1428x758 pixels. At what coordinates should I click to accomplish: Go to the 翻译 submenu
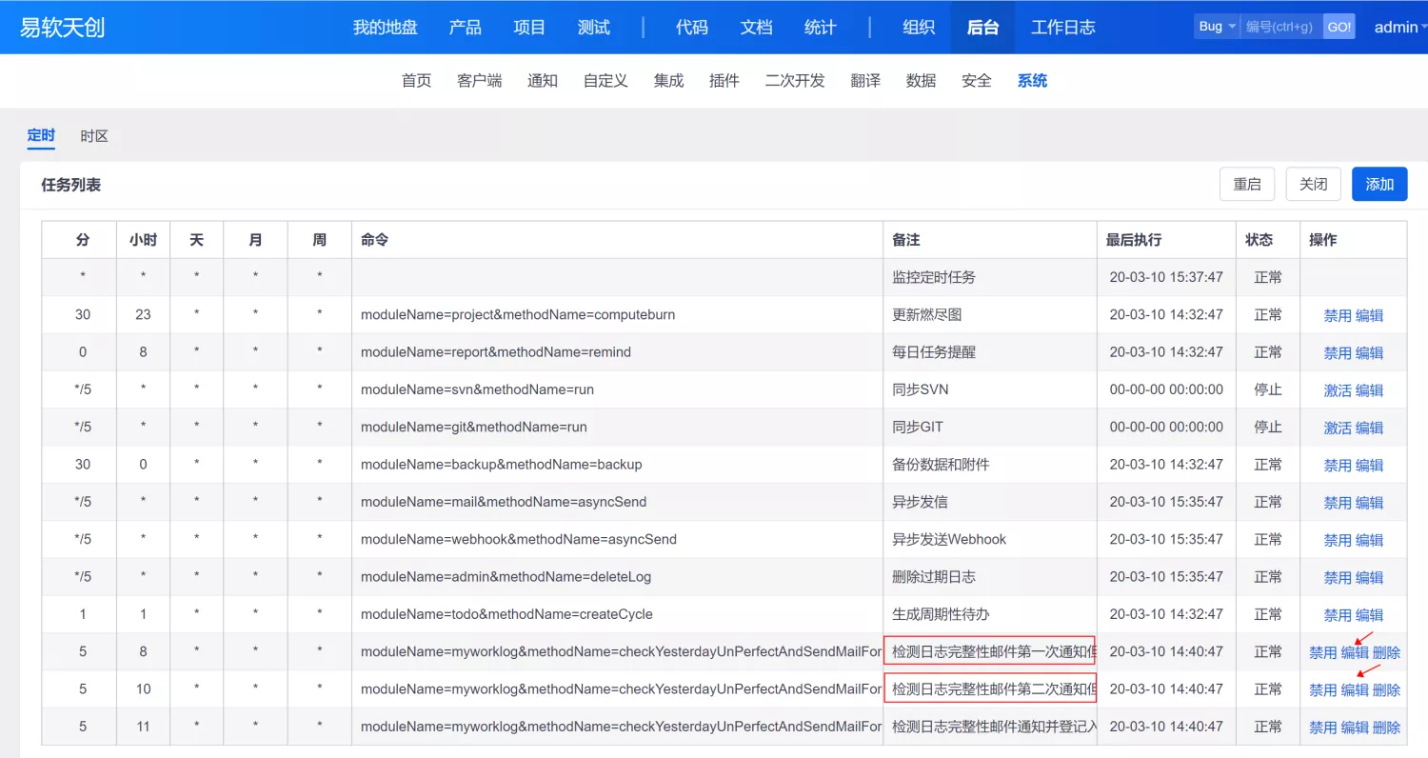pyautogui.click(x=865, y=81)
